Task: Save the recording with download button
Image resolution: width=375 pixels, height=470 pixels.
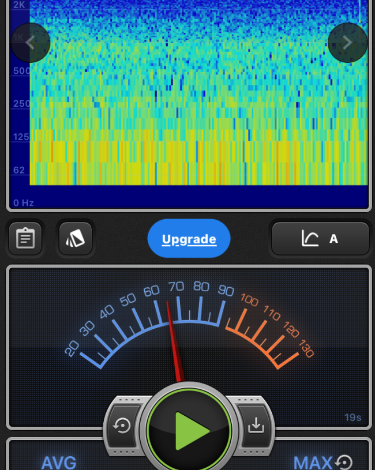Action: (x=255, y=426)
